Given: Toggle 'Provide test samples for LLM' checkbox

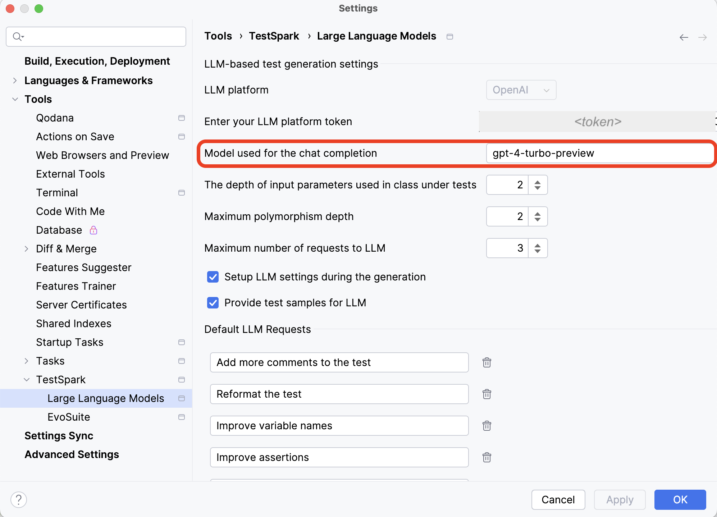Looking at the screenshot, I should 213,303.
